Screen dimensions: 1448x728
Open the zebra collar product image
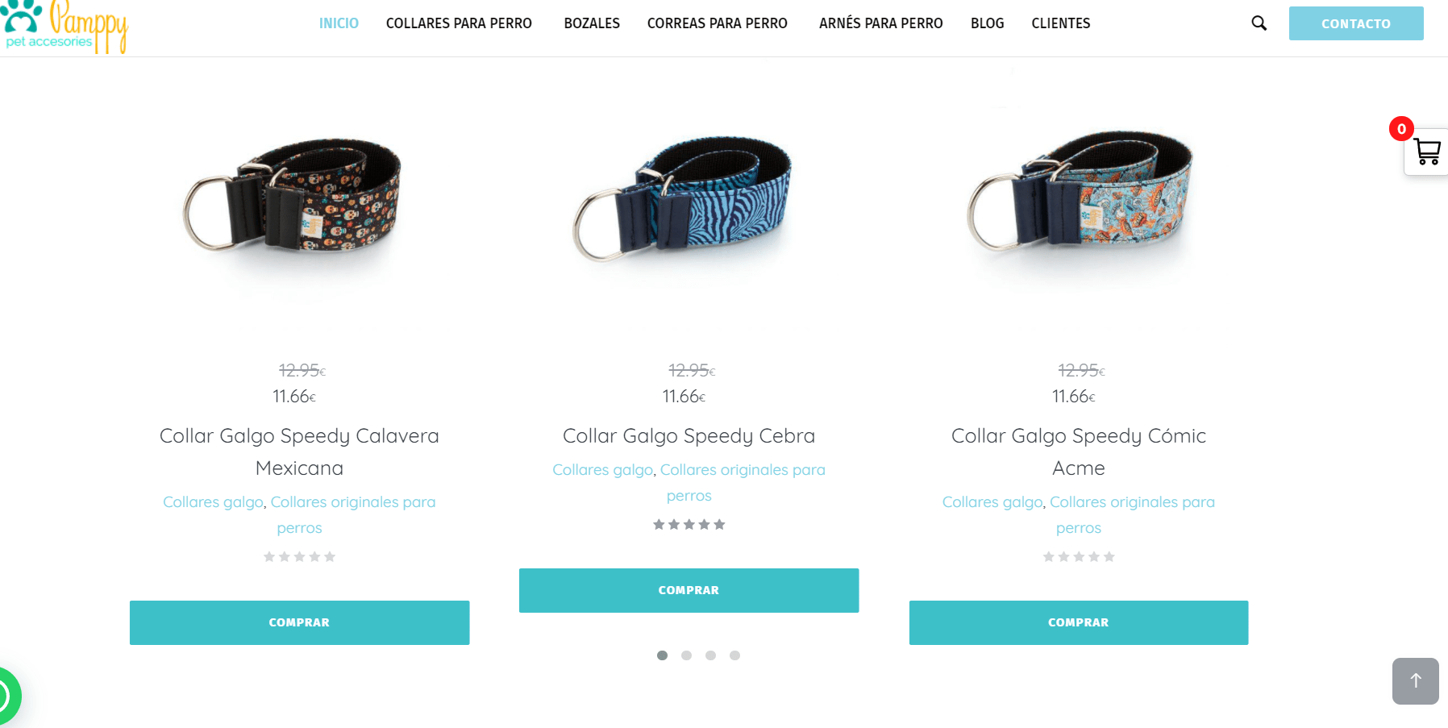pyautogui.click(x=682, y=198)
